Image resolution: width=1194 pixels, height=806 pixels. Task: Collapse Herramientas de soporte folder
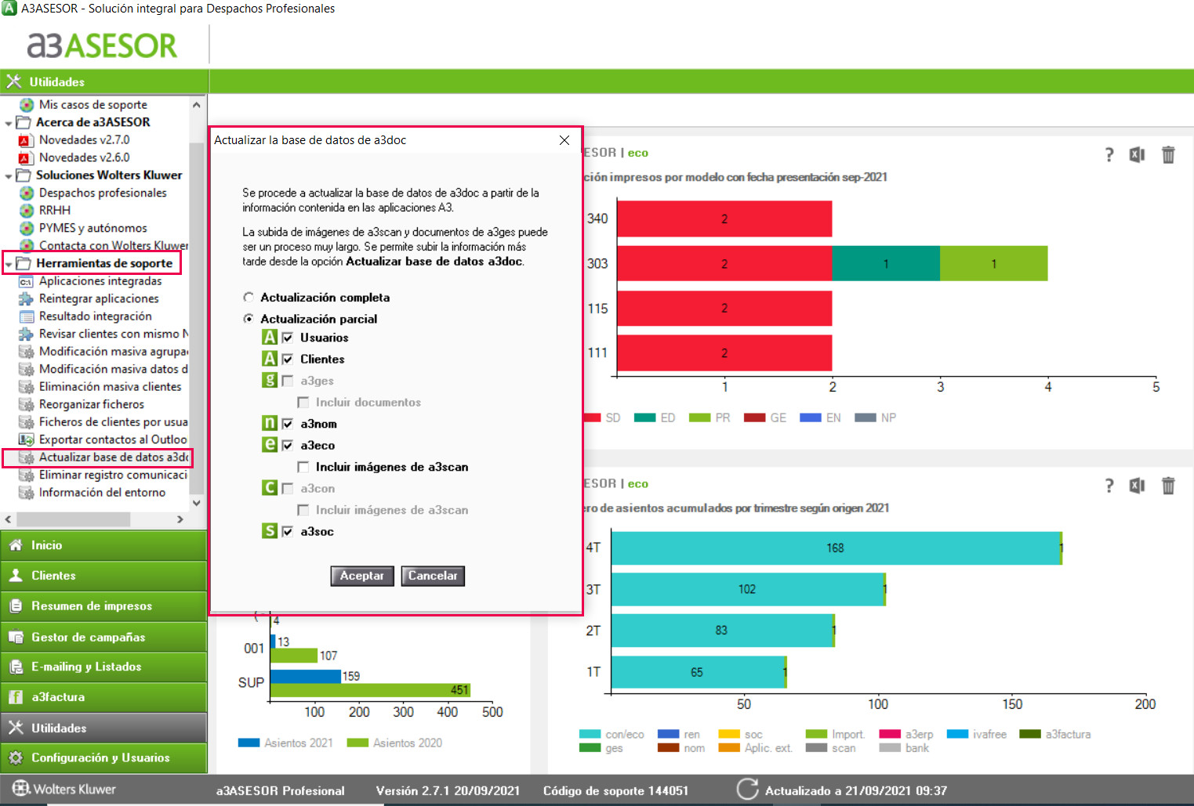[x=9, y=264]
